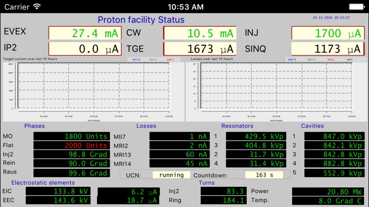The image size is (369, 207).
Task: Click the 24-11-2016 timestamp
Action: [331, 18]
